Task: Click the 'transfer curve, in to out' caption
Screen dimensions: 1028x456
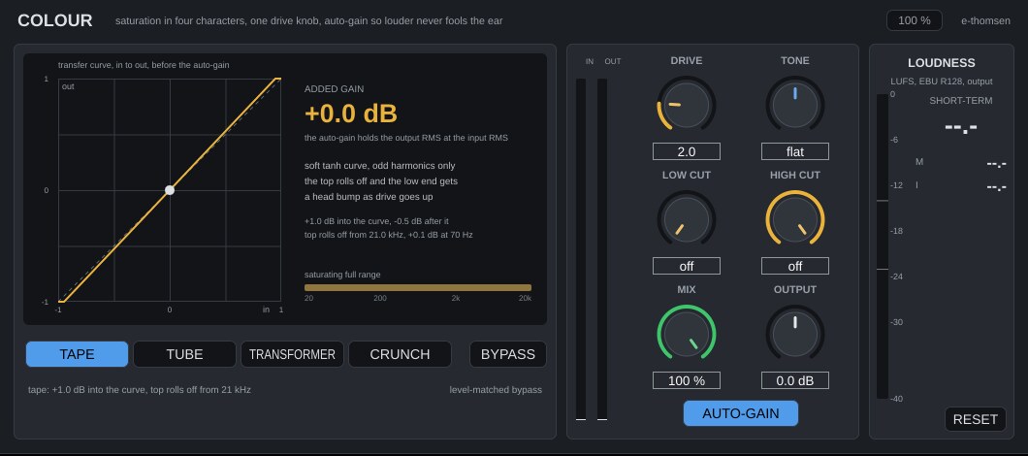Action: (x=144, y=65)
